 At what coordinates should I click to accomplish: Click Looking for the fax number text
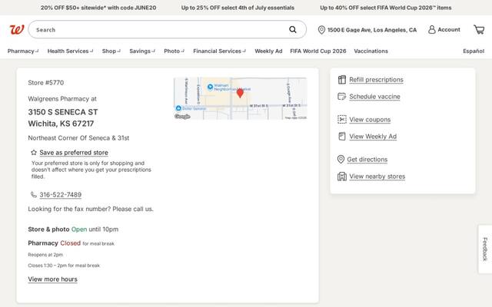tap(91, 209)
